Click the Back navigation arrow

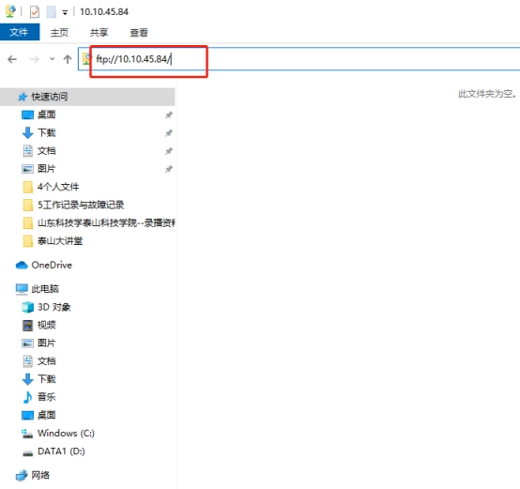coord(12,59)
